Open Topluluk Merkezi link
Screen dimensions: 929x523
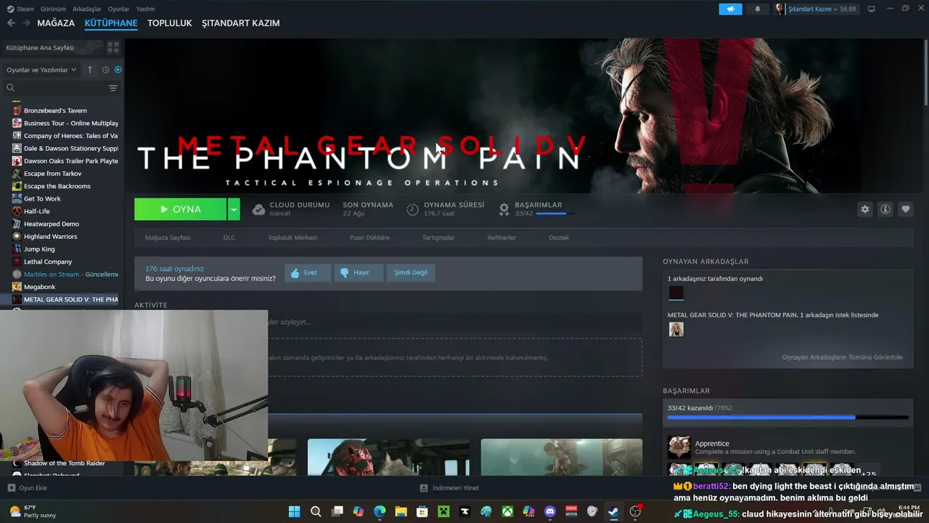(292, 238)
